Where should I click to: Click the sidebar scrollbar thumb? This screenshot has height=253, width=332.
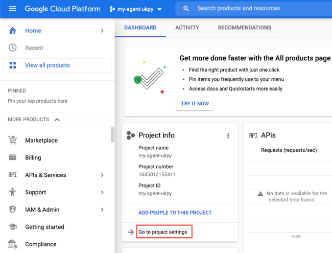click(112, 135)
